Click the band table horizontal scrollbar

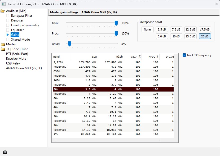(108, 140)
